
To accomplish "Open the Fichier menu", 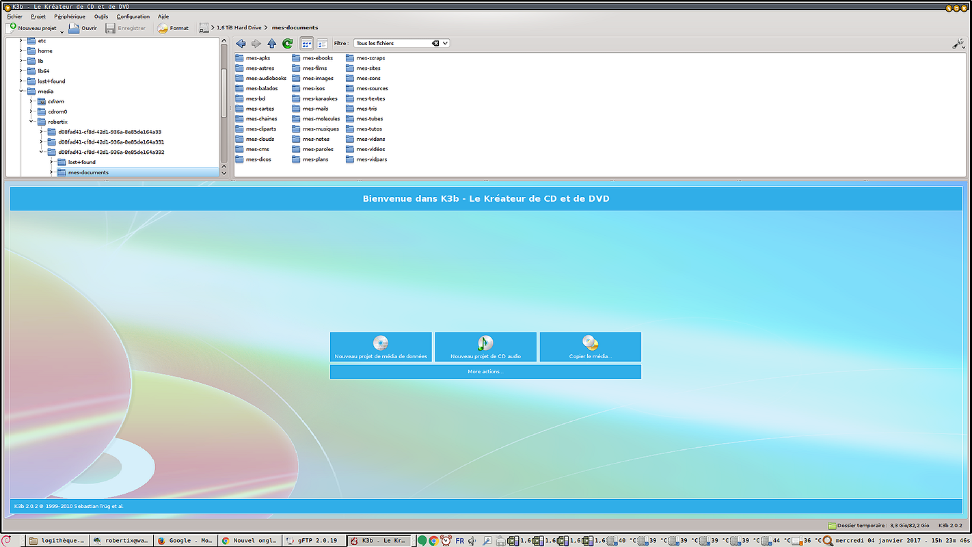I will click(14, 16).
